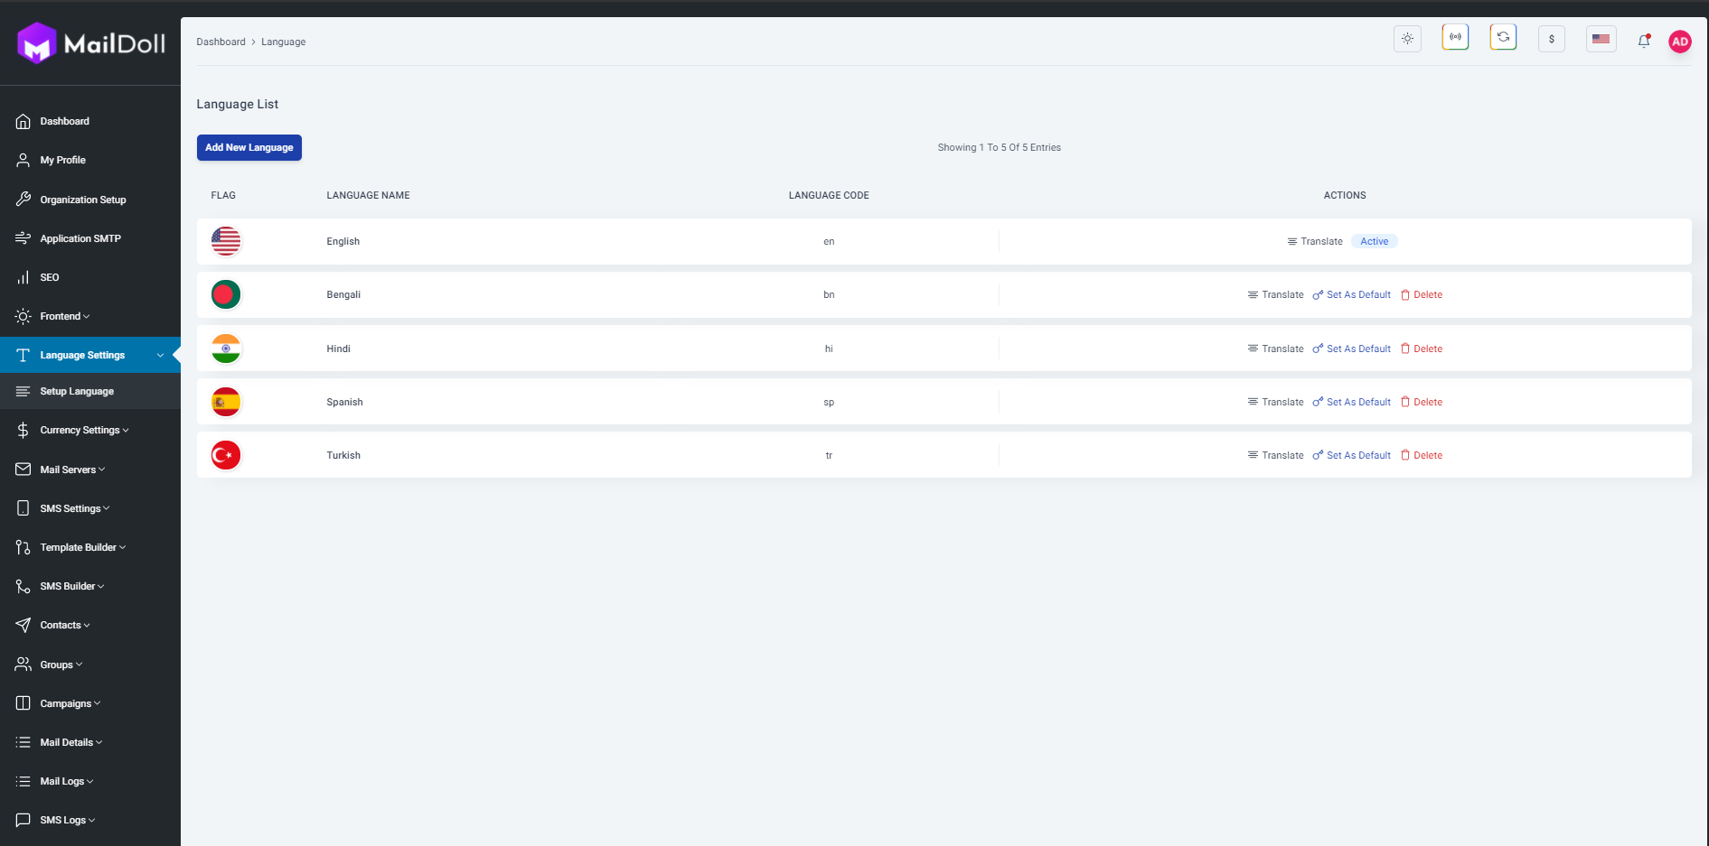1709x846 pixels.
Task: Set Bengali as default language
Action: 1352,294
